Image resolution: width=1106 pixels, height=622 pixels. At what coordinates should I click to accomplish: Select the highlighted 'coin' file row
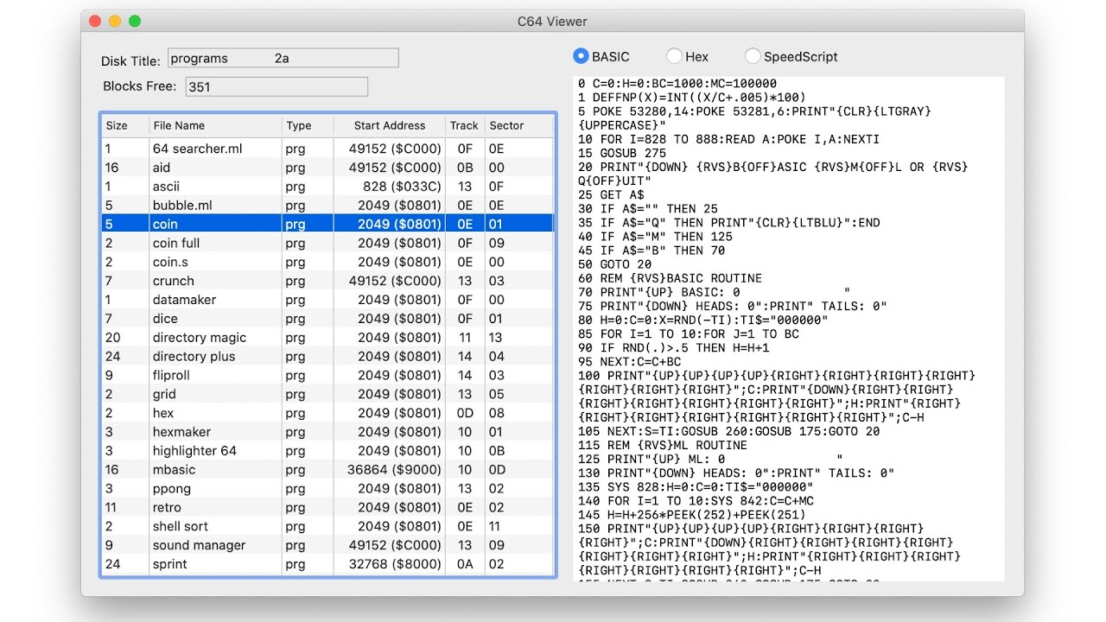pos(327,224)
